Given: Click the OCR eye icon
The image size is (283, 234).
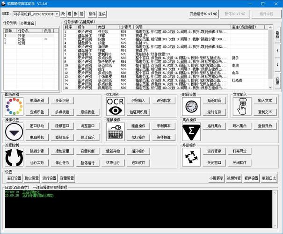Looking at the screenshot, I should click(116, 106).
